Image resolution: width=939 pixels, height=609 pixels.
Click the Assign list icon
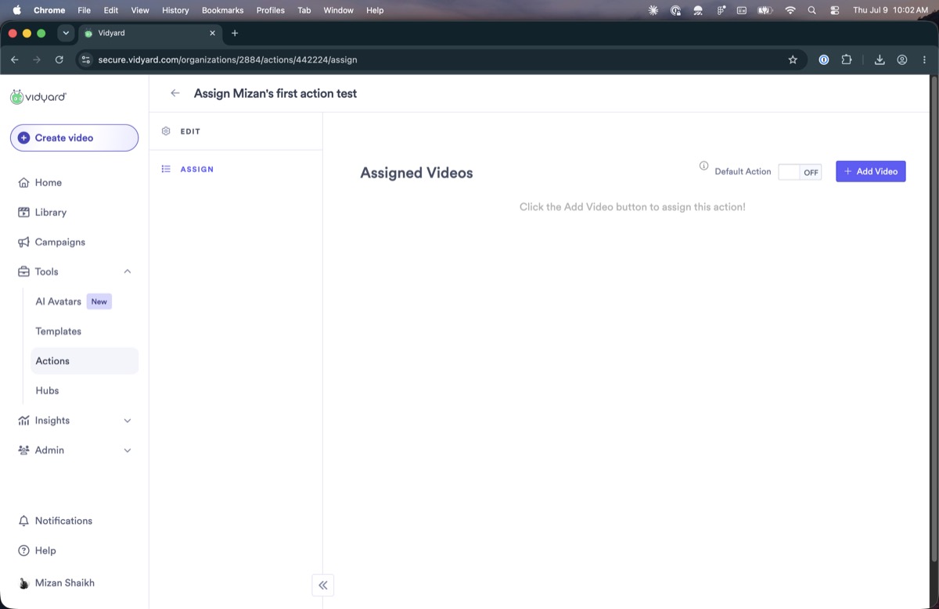(166, 169)
